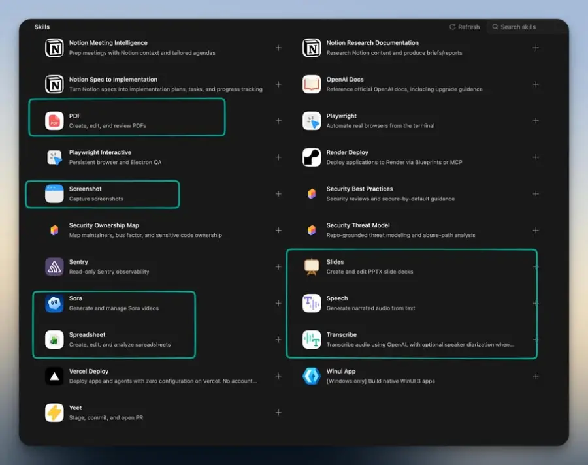Click the Playwright Interactive icon
The width and height of the screenshot is (588, 465).
(x=54, y=157)
